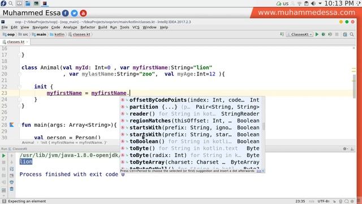Click the print icon in the Run panel
362x204 pixels.
coord(11,182)
